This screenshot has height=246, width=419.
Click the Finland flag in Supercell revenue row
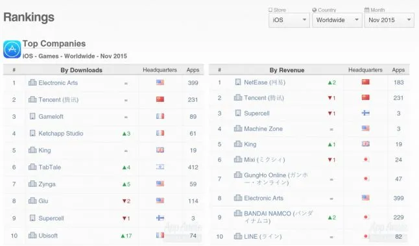click(x=366, y=113)
